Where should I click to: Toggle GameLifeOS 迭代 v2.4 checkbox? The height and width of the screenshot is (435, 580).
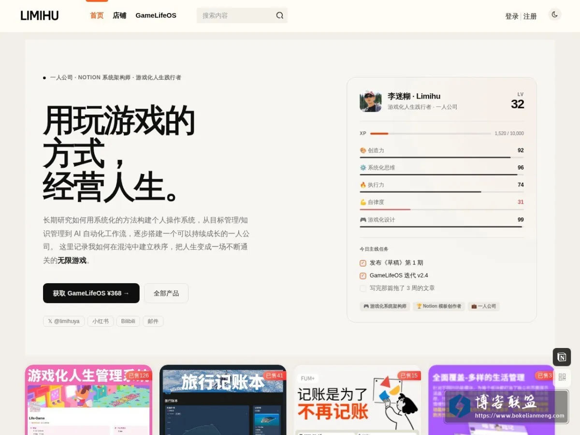pos(363,275)
